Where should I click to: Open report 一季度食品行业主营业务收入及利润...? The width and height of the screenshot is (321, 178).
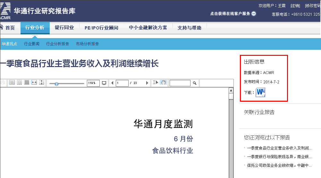(x=279, y=148)
